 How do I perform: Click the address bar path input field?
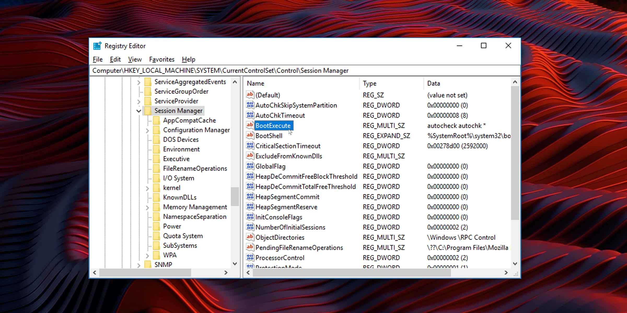coord(305,71)
